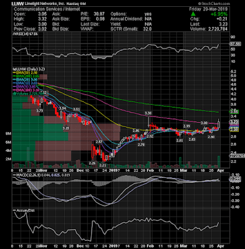Click the High value 3.32
This screenshot has height=249, width=245.
[x=42, y=19]
